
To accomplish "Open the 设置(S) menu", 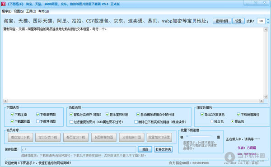I will click(19, 11).
